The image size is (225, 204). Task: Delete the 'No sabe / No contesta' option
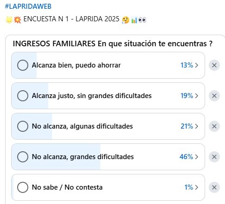pos(214,187)
